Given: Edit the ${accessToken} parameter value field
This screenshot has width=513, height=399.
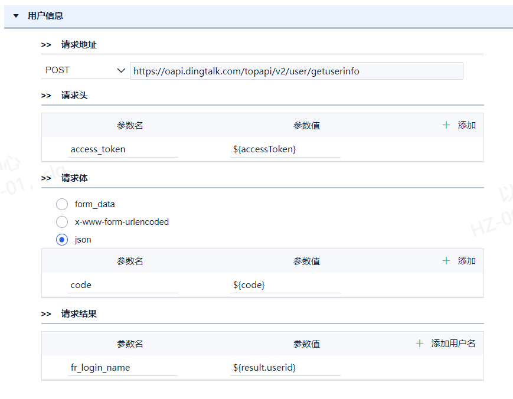Looking at the screenshot, I should point(285,149).
